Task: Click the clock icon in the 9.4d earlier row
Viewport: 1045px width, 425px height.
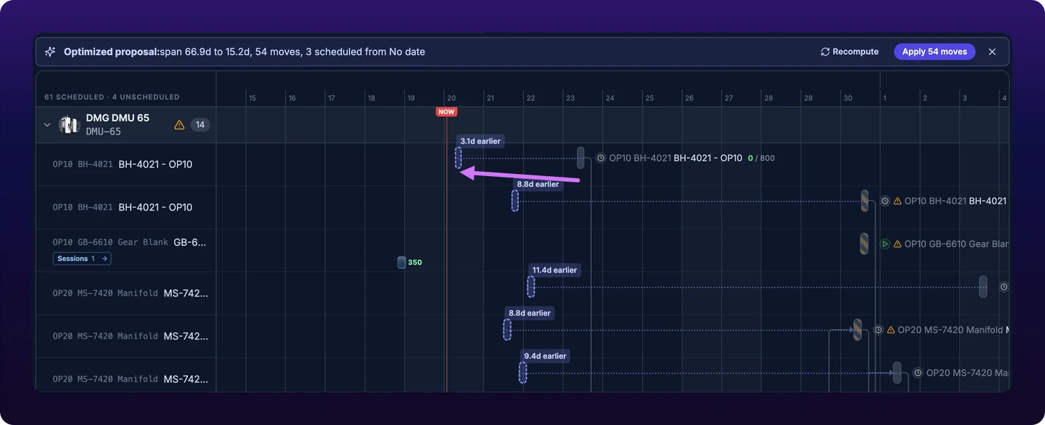Action: pos(917,373)
